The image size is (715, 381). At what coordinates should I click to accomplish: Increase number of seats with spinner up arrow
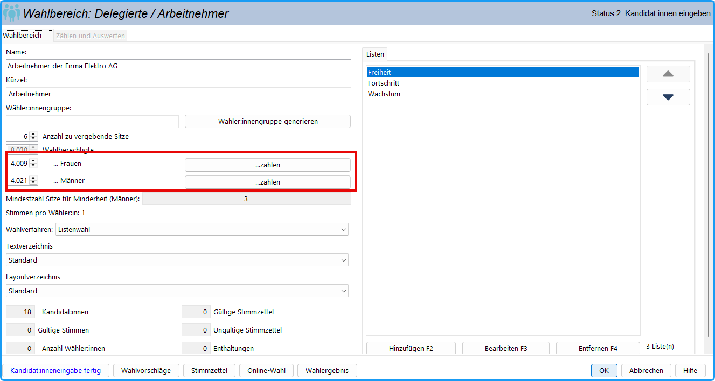click(33, 134)
